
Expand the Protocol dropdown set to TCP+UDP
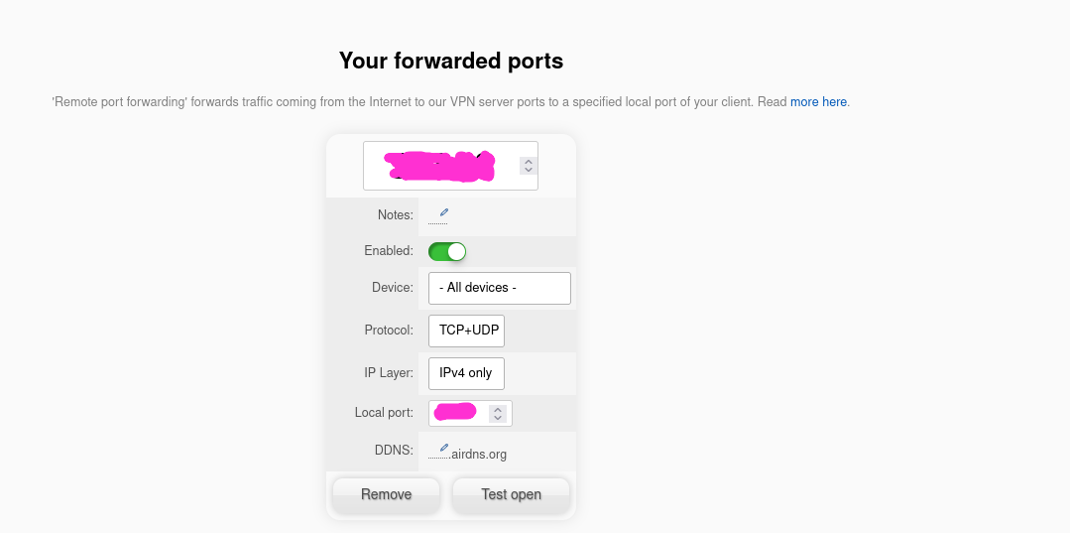[467, 331]
